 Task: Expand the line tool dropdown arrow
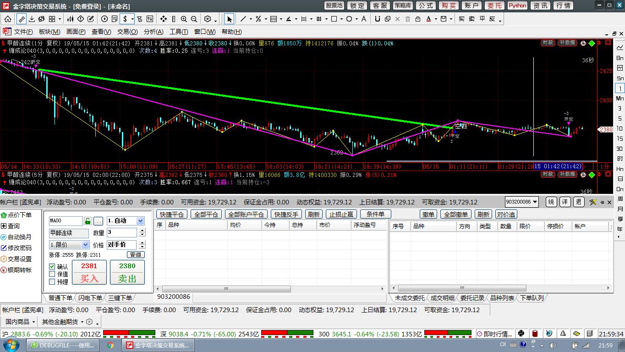[x=251, y=19]
